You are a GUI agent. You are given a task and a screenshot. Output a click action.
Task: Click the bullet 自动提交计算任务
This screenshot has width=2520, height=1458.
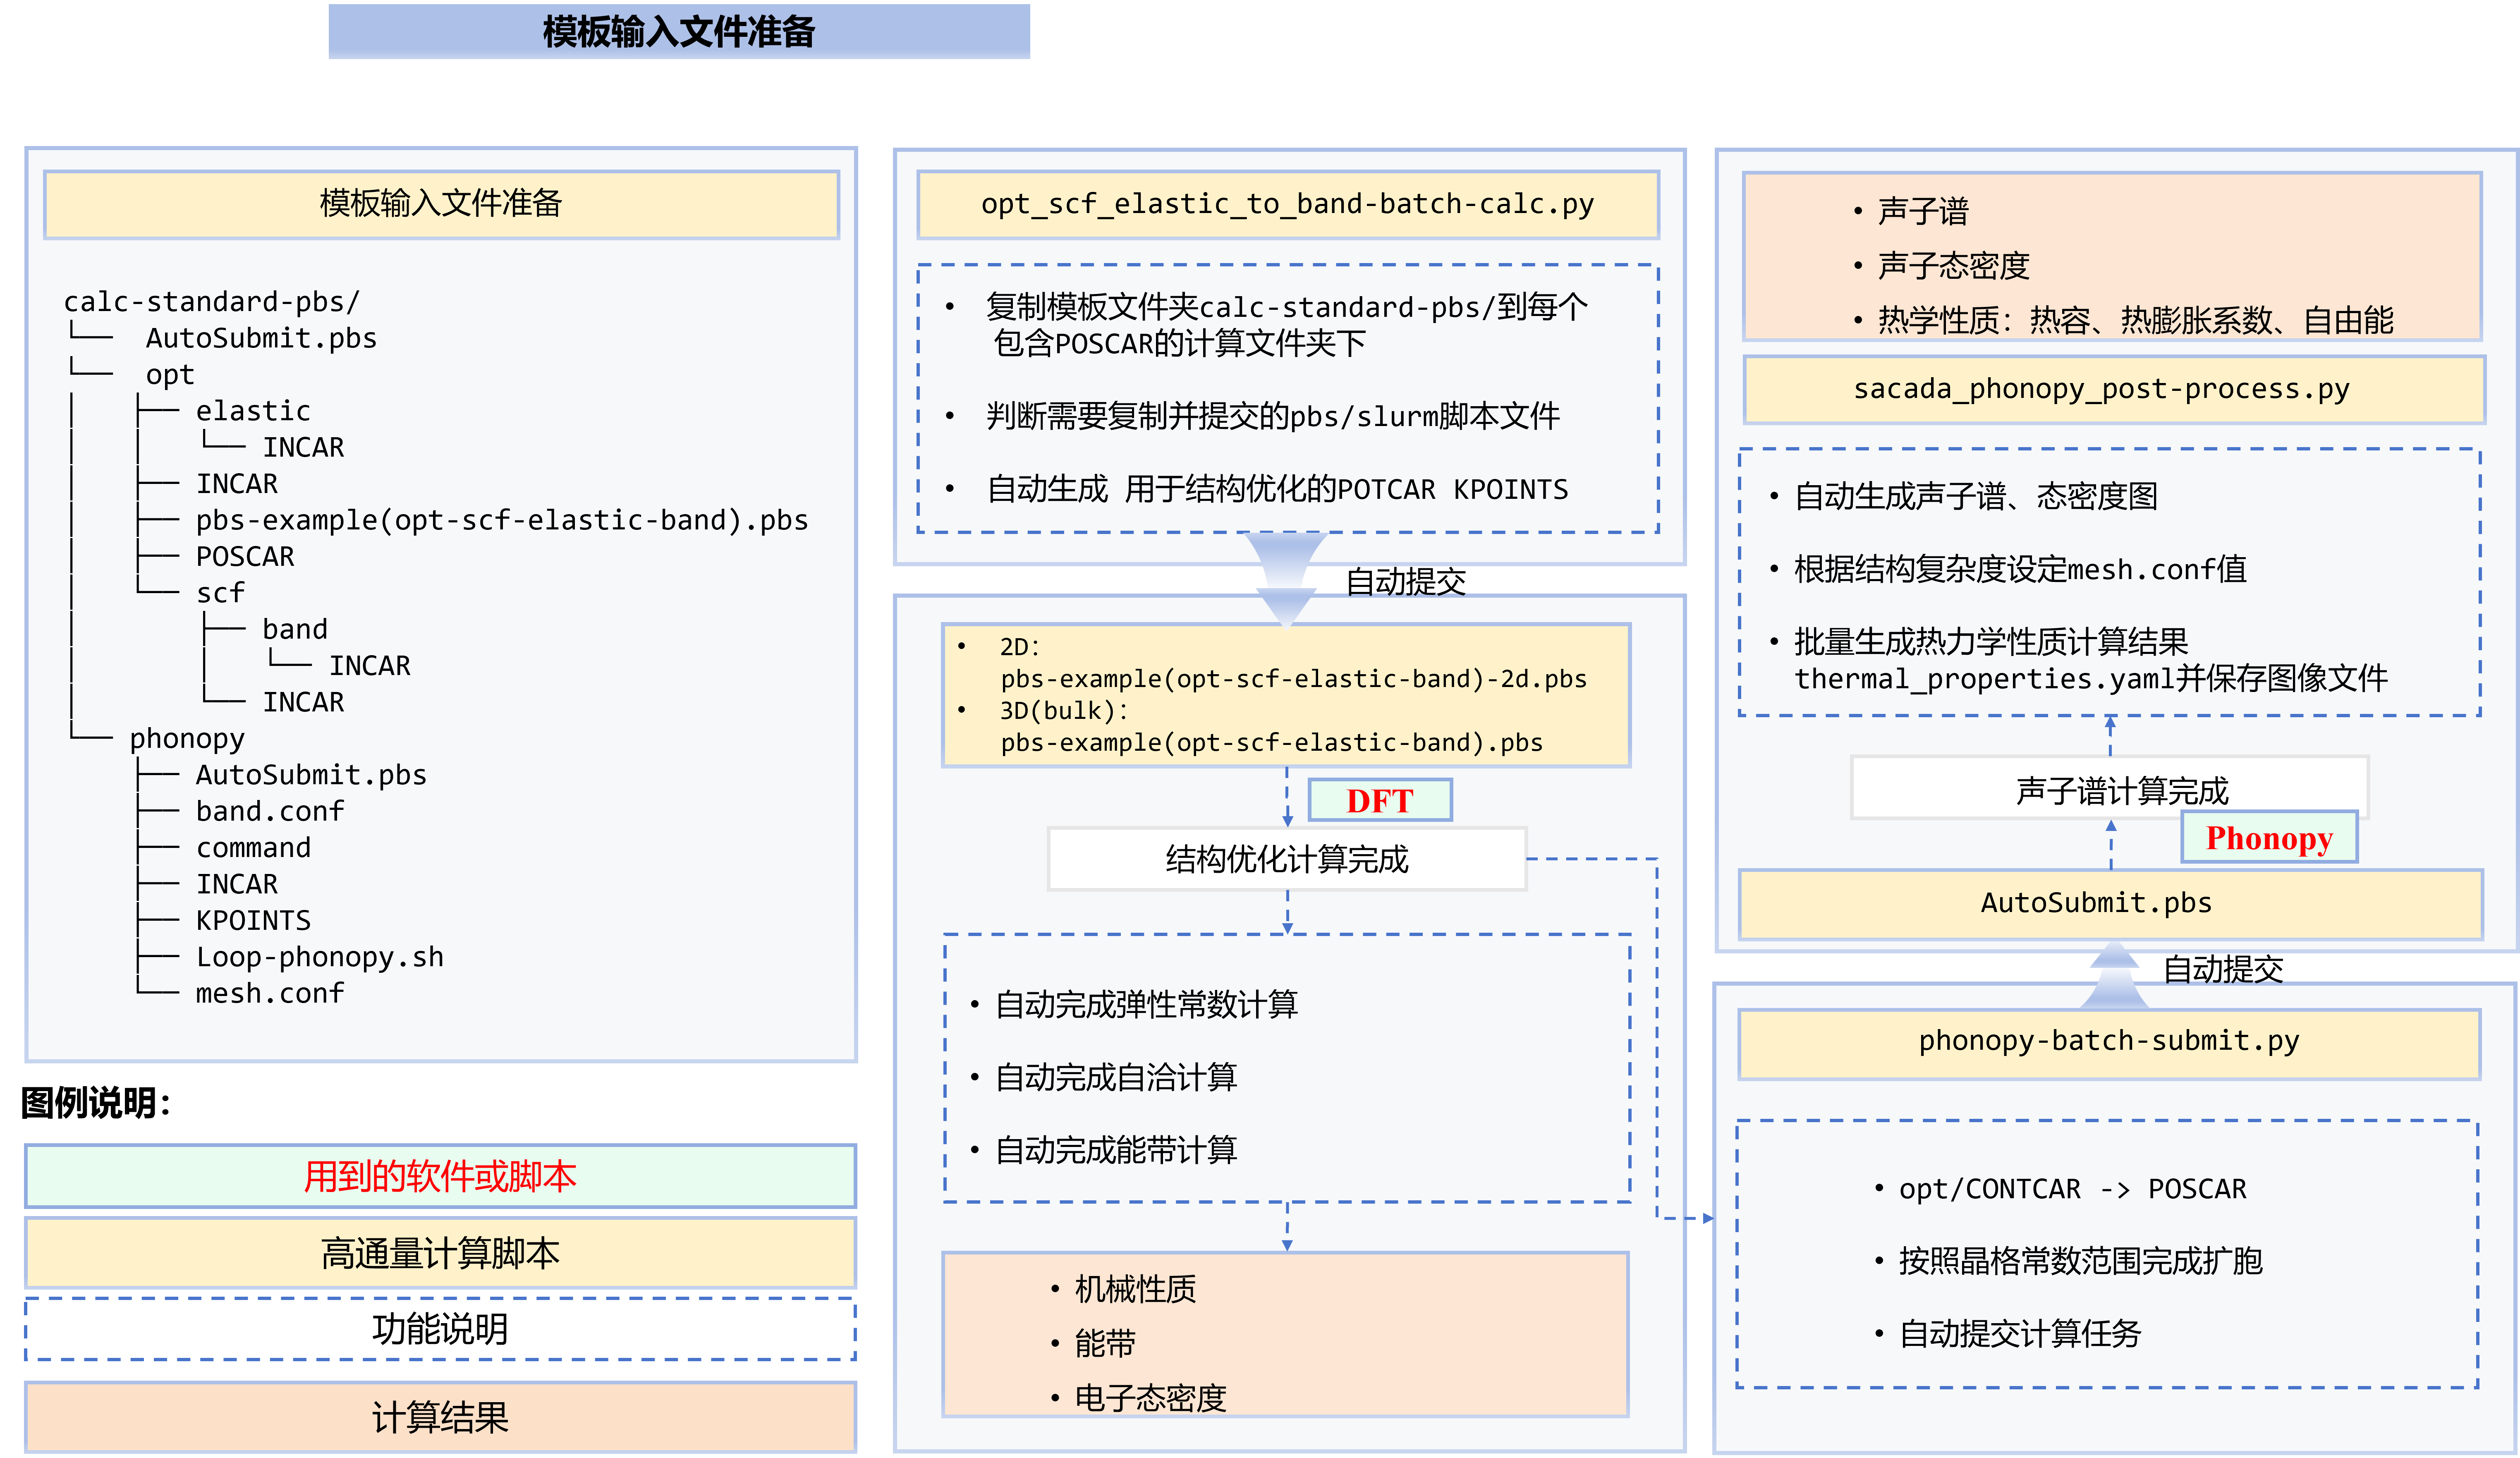[x=2019, y=1334]
